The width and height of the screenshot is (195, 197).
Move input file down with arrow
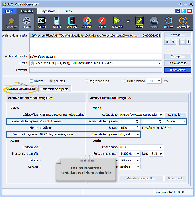coord(173,42)
